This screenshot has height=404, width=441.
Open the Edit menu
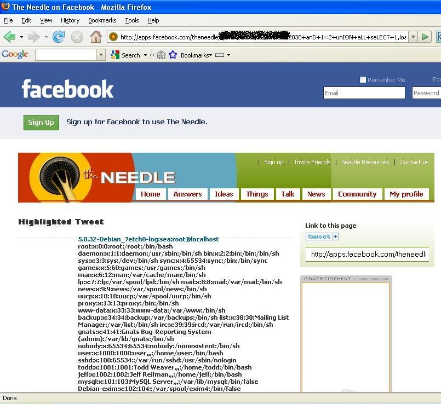pyautogui.click(x=26, y=20)
